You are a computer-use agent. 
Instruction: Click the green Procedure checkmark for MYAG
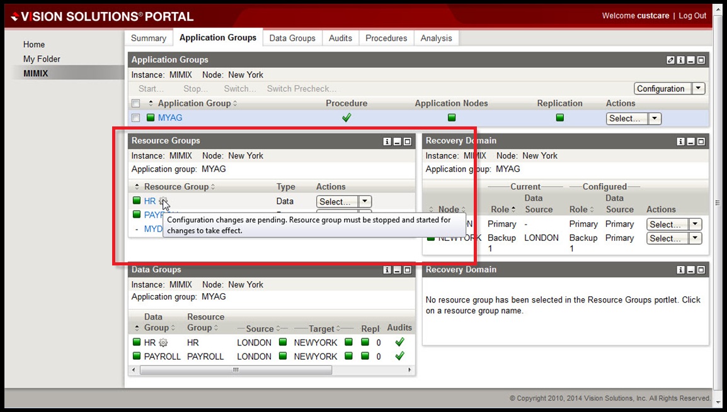(x=346, y=118)
